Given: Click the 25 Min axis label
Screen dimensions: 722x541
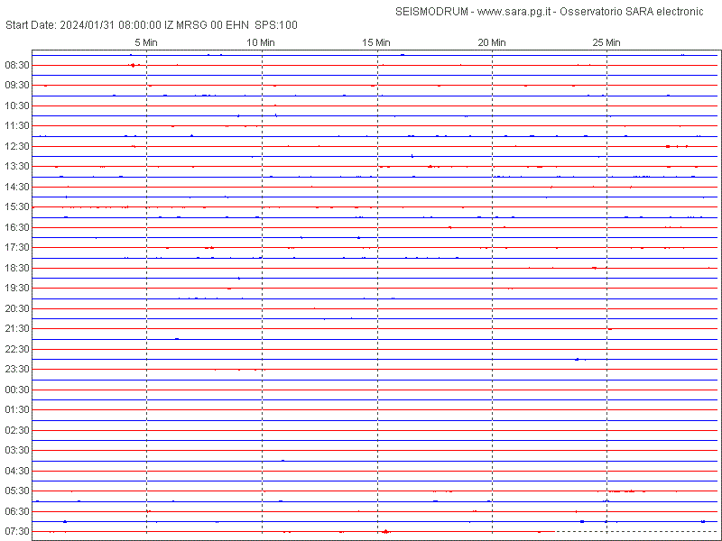Looking at the screenshot, I should click(x=606, y=42).
